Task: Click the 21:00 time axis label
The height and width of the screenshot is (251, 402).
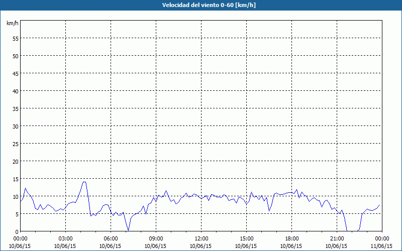Action: (337, 238)
